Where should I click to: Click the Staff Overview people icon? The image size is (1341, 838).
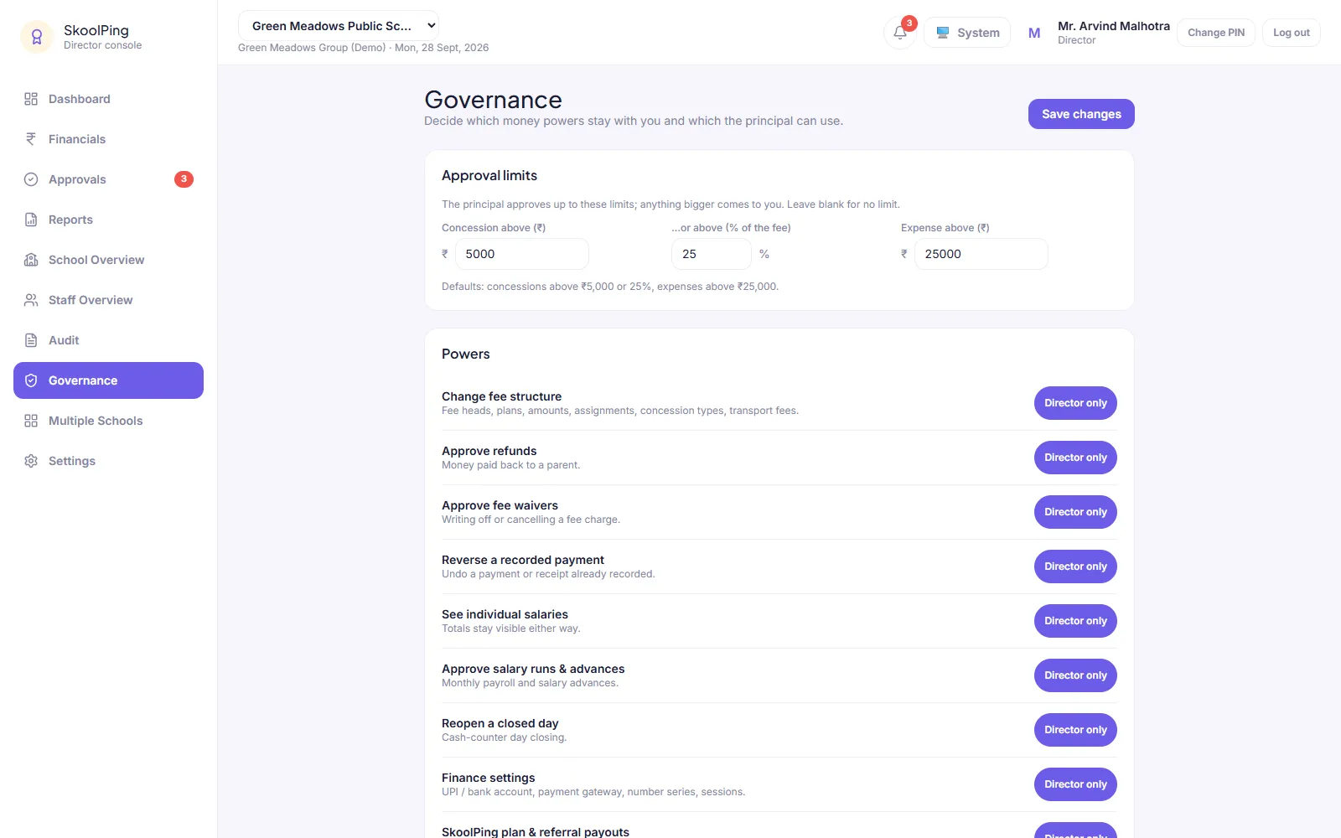click(31, 300)
